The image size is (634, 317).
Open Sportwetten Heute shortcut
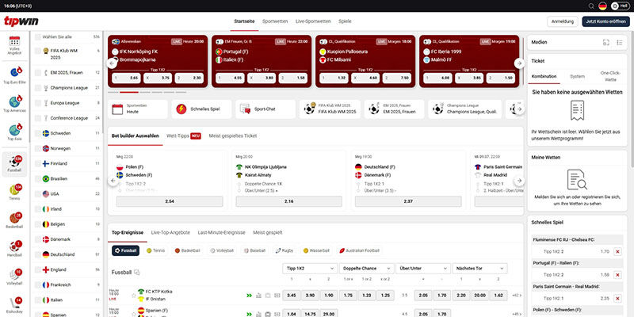137,109
